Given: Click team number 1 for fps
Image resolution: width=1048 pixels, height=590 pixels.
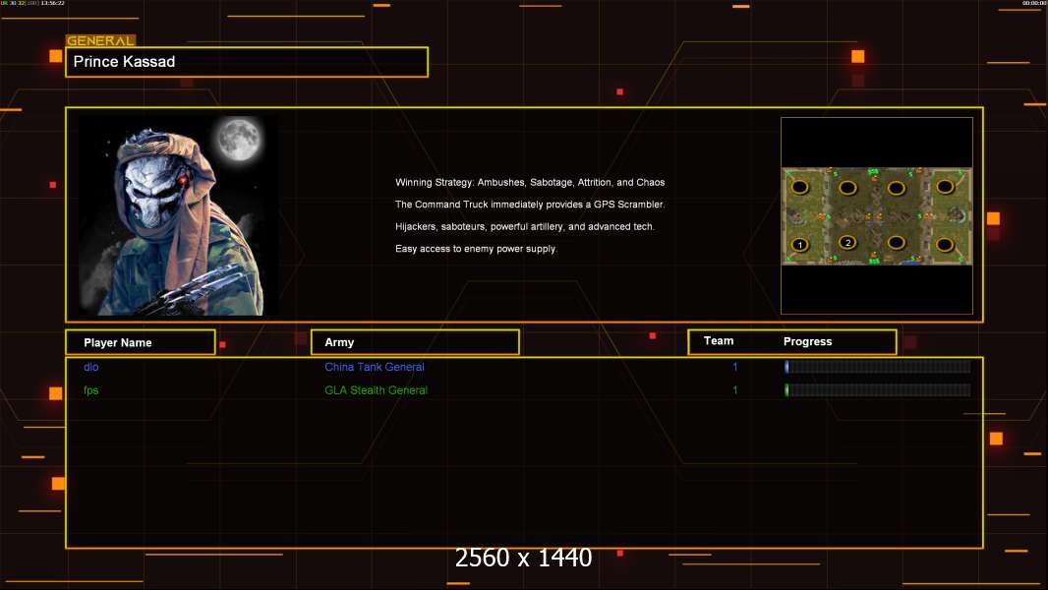Looking at the screenshot, I should 734,390.
